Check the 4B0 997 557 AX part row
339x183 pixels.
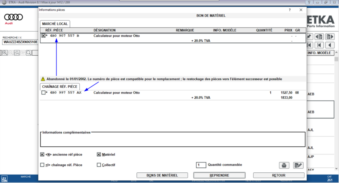pyautogui.click(x=43, y=93)
